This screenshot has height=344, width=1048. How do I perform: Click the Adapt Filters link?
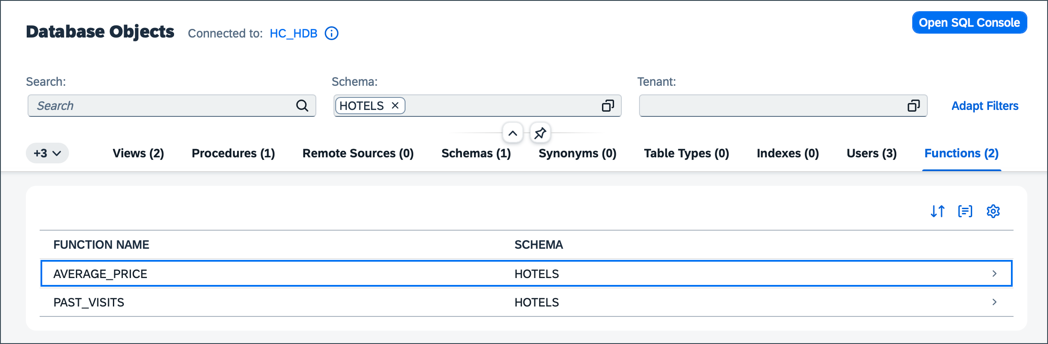985,106
